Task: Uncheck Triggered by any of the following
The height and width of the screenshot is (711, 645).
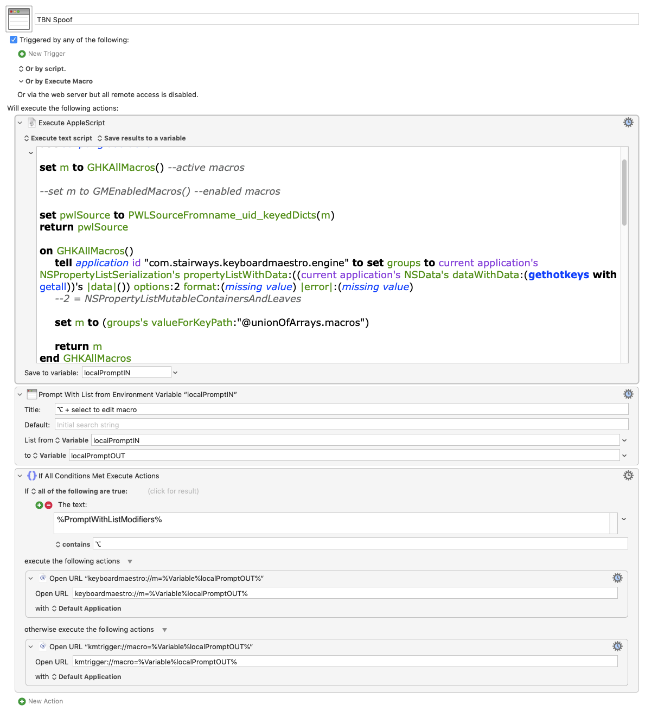Action: (14, 40)
